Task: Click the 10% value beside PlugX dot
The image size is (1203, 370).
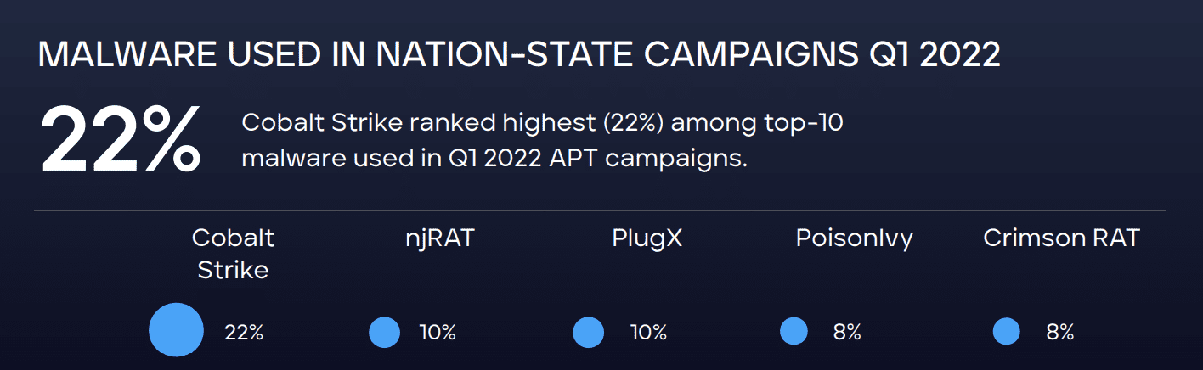Action: (648, 333)
